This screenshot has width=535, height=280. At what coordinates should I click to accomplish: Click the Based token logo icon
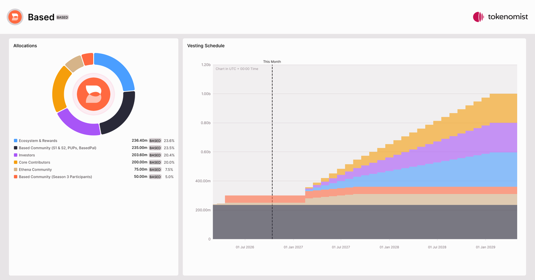point(15,17)
